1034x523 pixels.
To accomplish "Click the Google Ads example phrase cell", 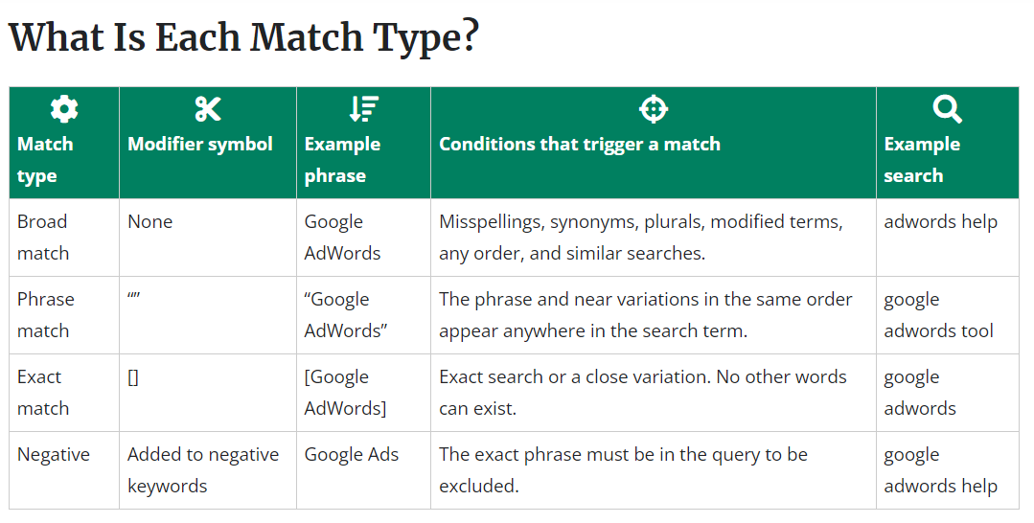I will (x=352, y=454).
